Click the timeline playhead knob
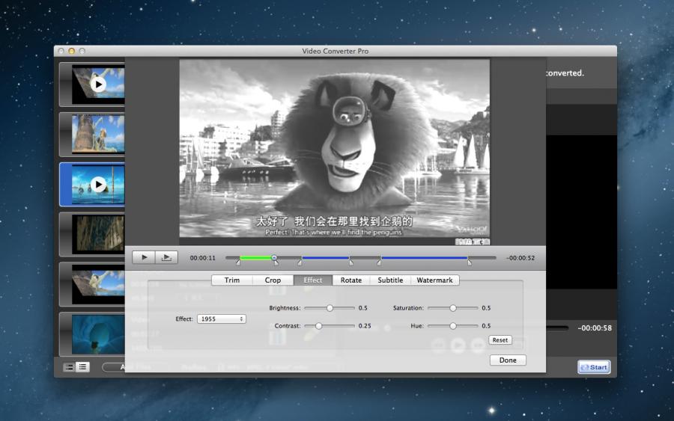The width and height of the screenshot is (674, 421). pyautogui.click(x=274, y=257)
